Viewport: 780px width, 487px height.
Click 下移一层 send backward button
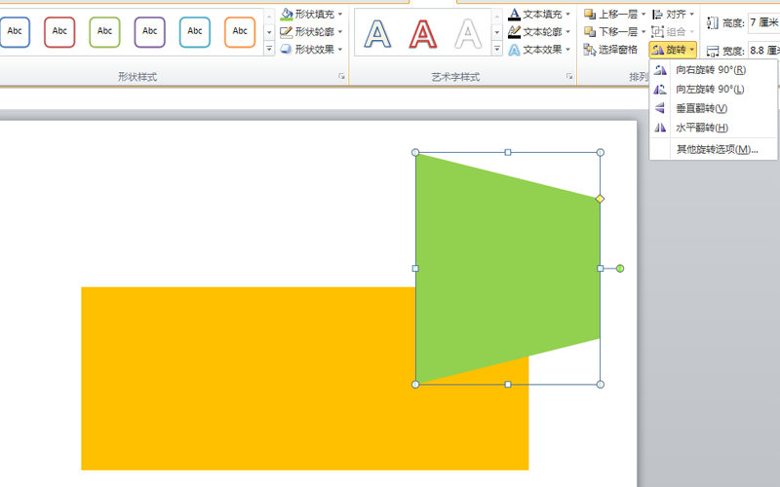(611, 32)
